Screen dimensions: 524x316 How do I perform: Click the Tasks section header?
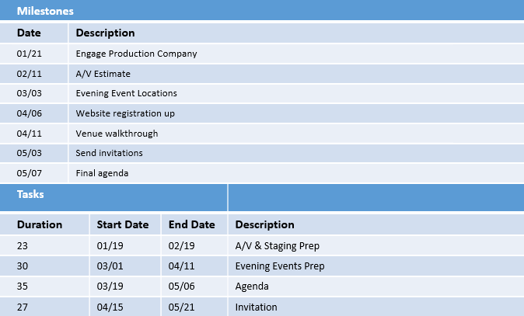point(30,195)
